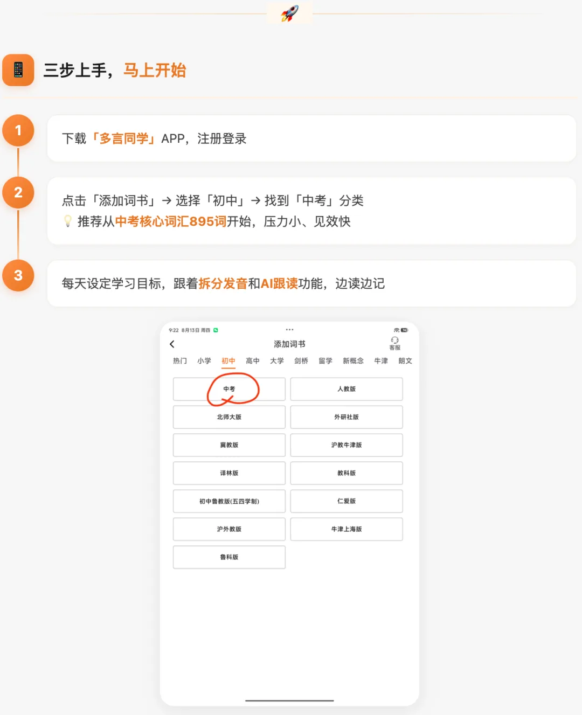Click the 中考核心词汇895词 highlighted text
This screenshot has width=582, height=715.
[171, 221]
